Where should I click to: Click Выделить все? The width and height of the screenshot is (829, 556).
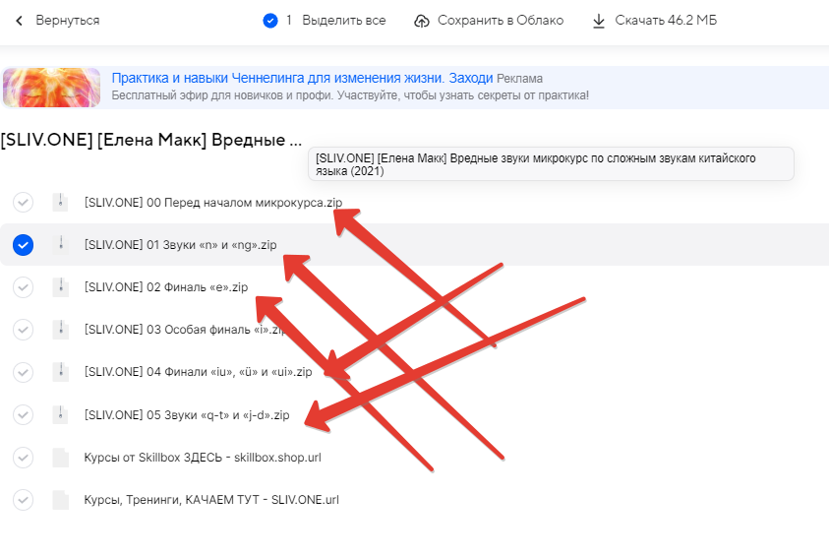343,21
